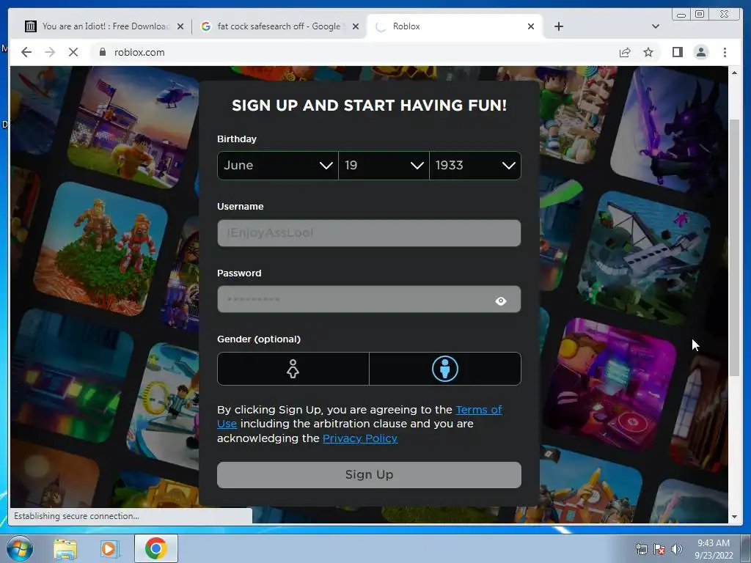The image size is (751, 563).
Task: Open the Privacy Policy link
Action: (x=359, y=438)
